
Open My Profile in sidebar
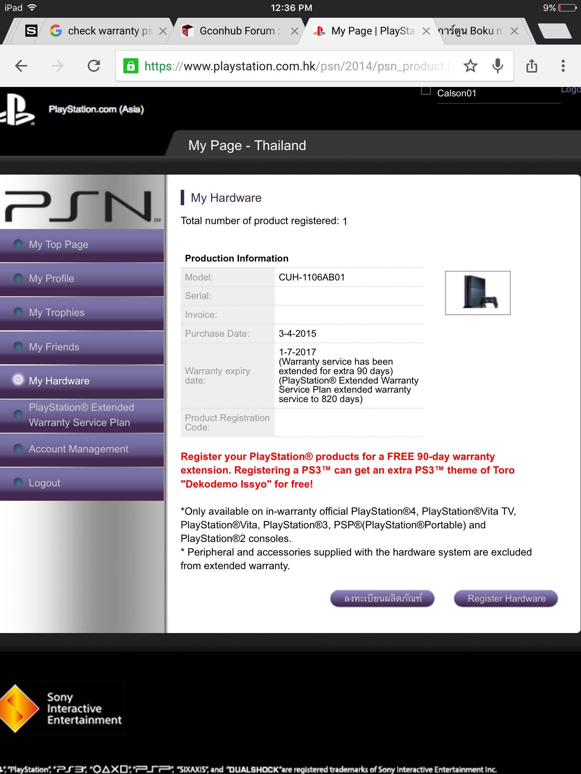click(x=82, y=279)
